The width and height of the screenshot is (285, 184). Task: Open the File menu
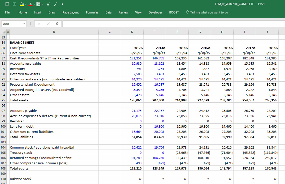pos(7,12)
